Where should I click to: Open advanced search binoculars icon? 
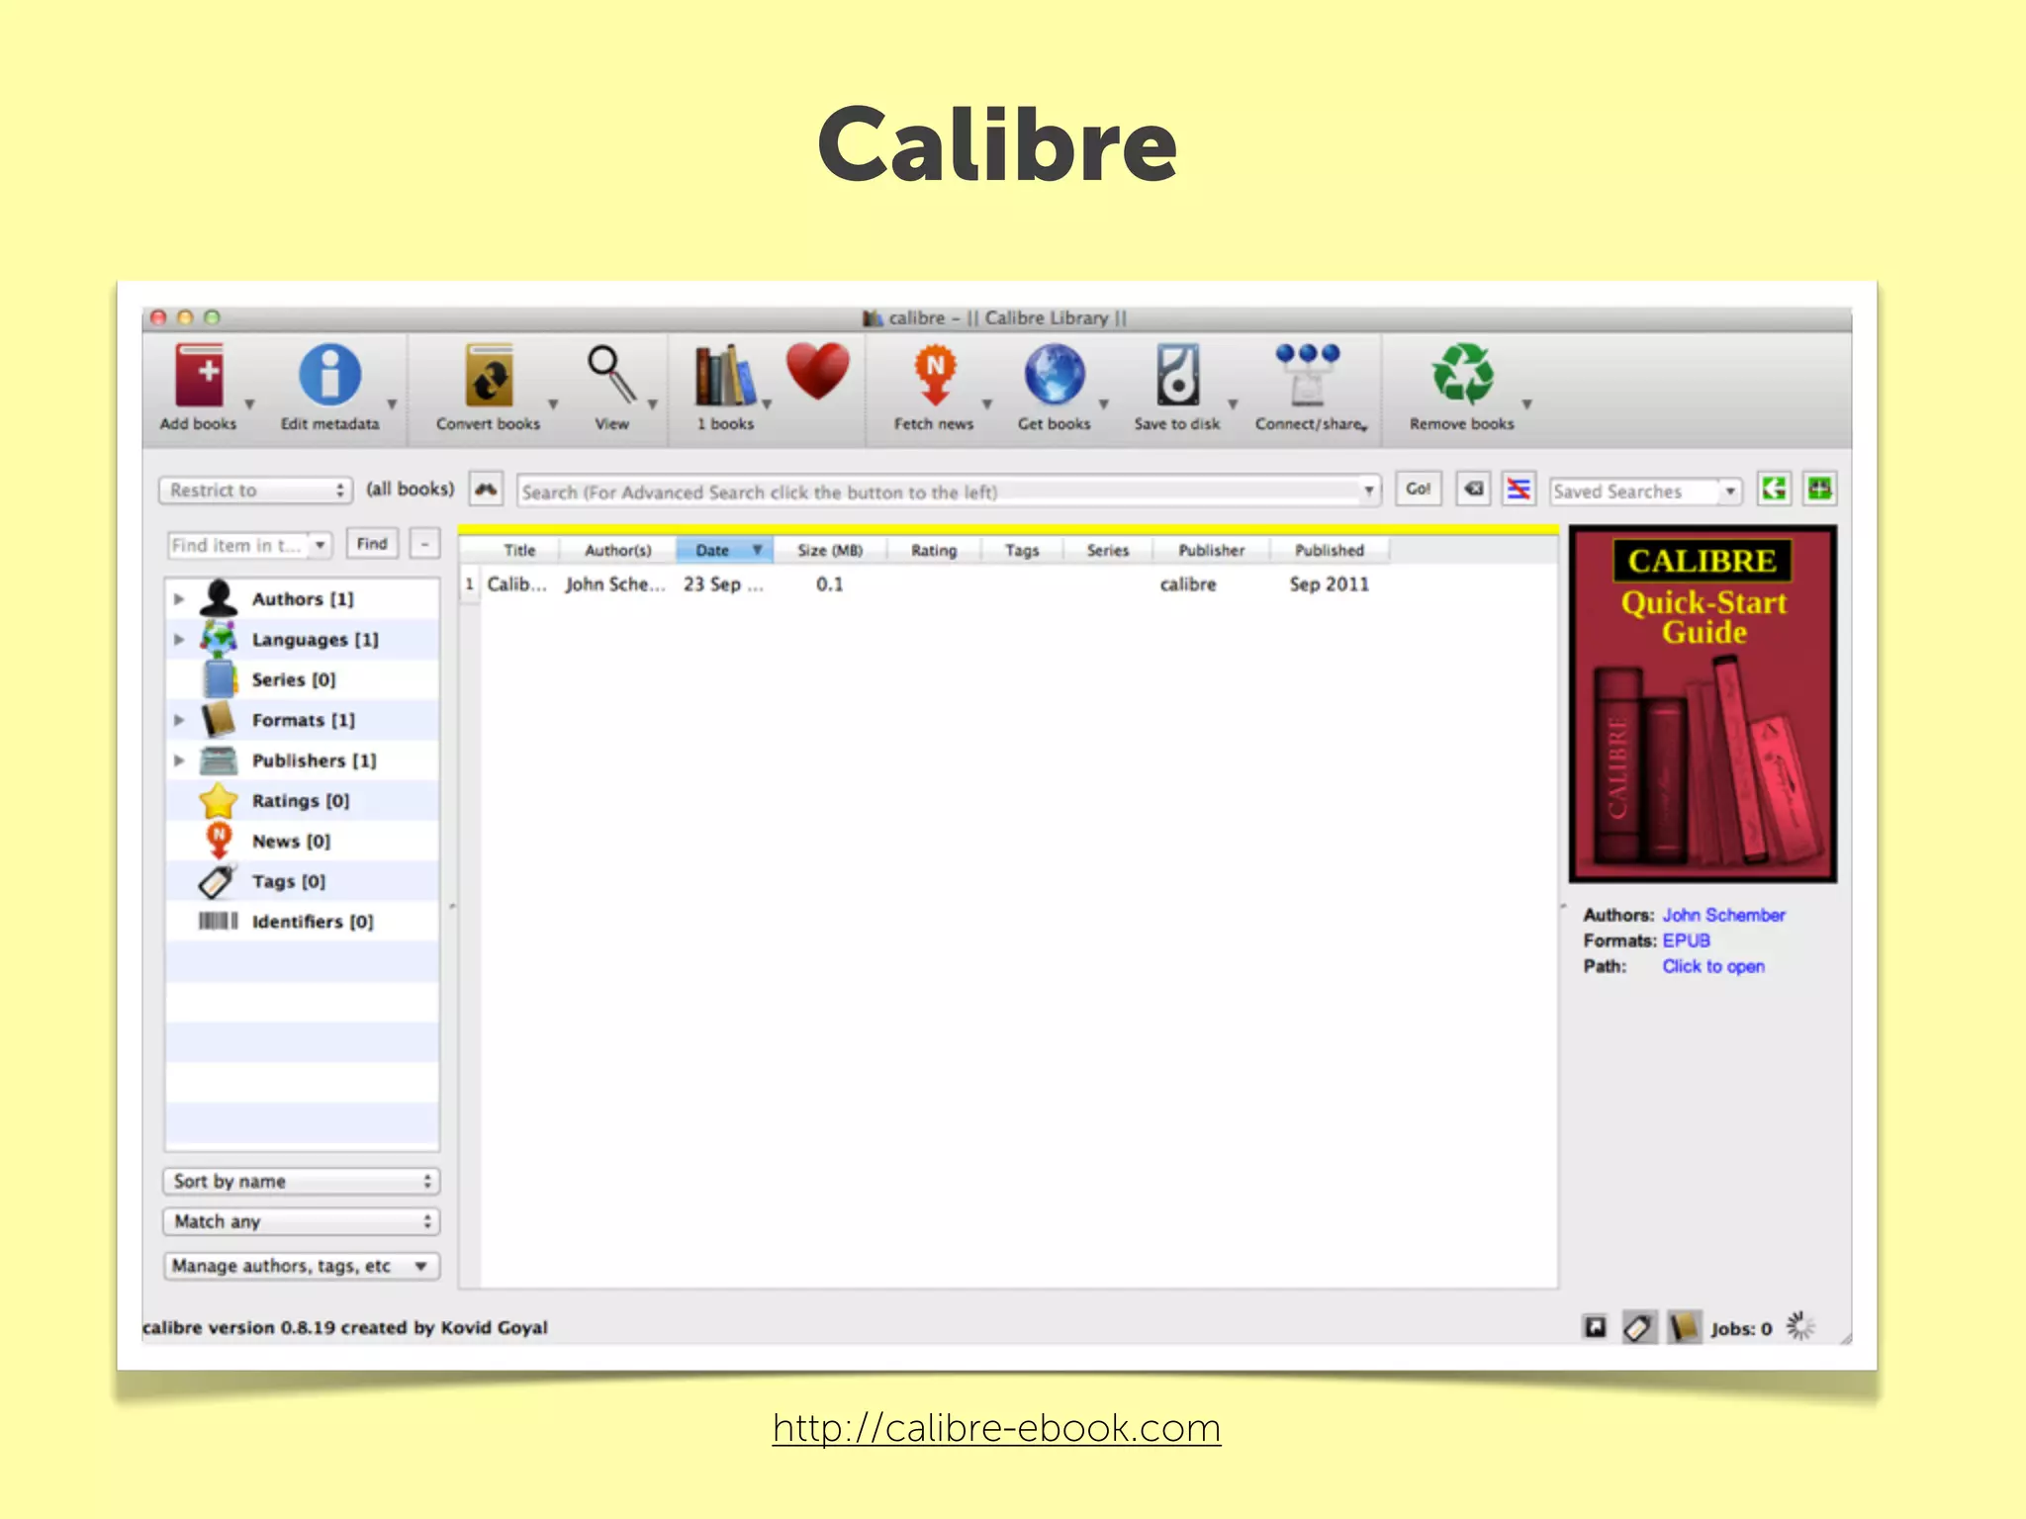pyautogui.click(x=486, y=490)
